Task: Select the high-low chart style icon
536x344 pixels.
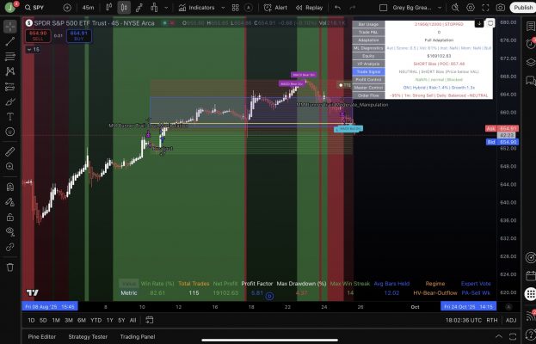Action: tap(154, 7)
